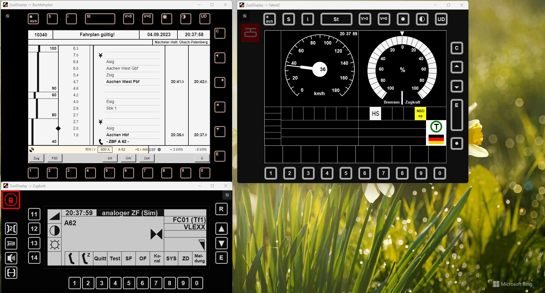545x293 pixels.
Task: Click numeric key 5 in Buchfahrplan
Action: click(110, 173)
